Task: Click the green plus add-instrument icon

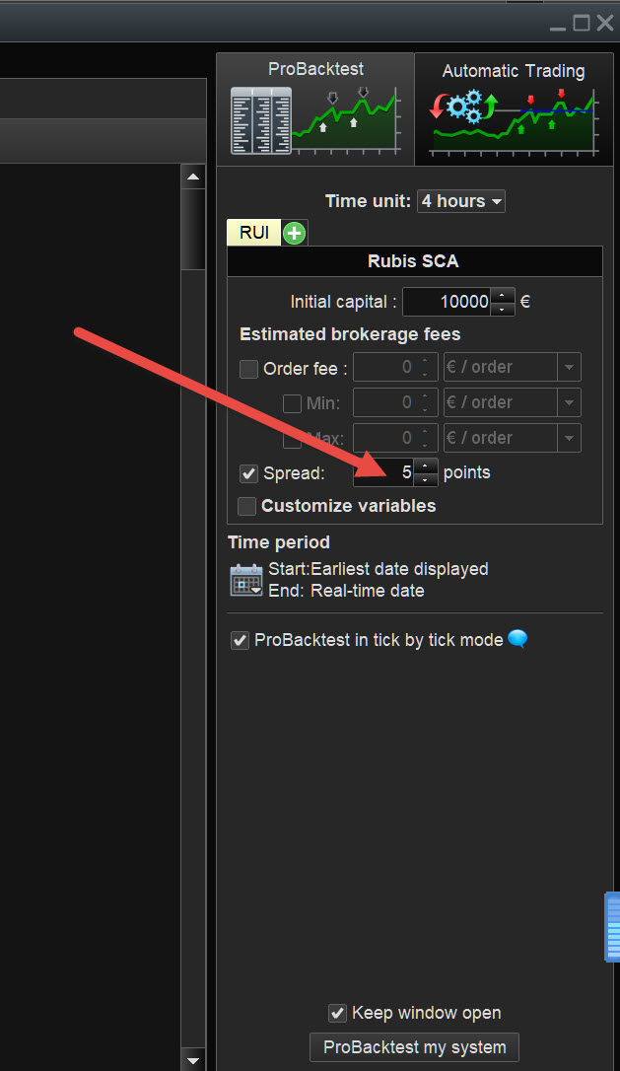Action: coord(295,234)
